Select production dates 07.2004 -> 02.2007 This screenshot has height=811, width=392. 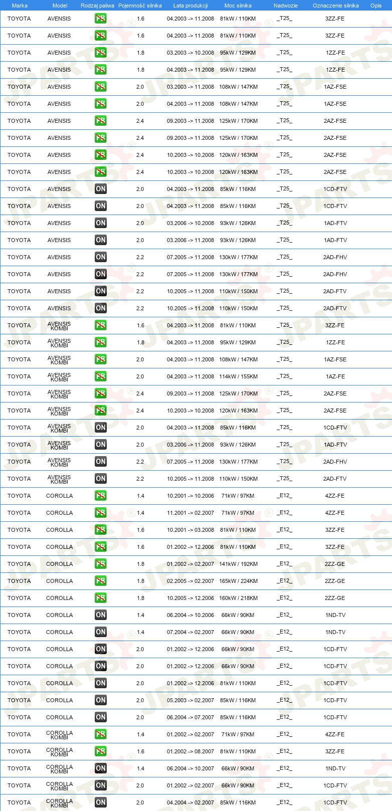click(190, 632)
